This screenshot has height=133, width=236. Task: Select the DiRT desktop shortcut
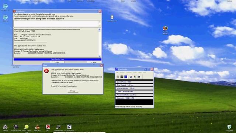[x=48, y=128]
